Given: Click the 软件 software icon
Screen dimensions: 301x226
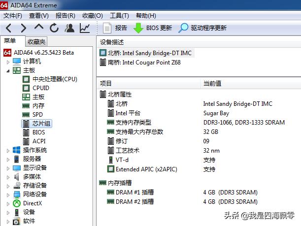Looking at the screenshot, I should pyautogui.click(x=17, y=221).
